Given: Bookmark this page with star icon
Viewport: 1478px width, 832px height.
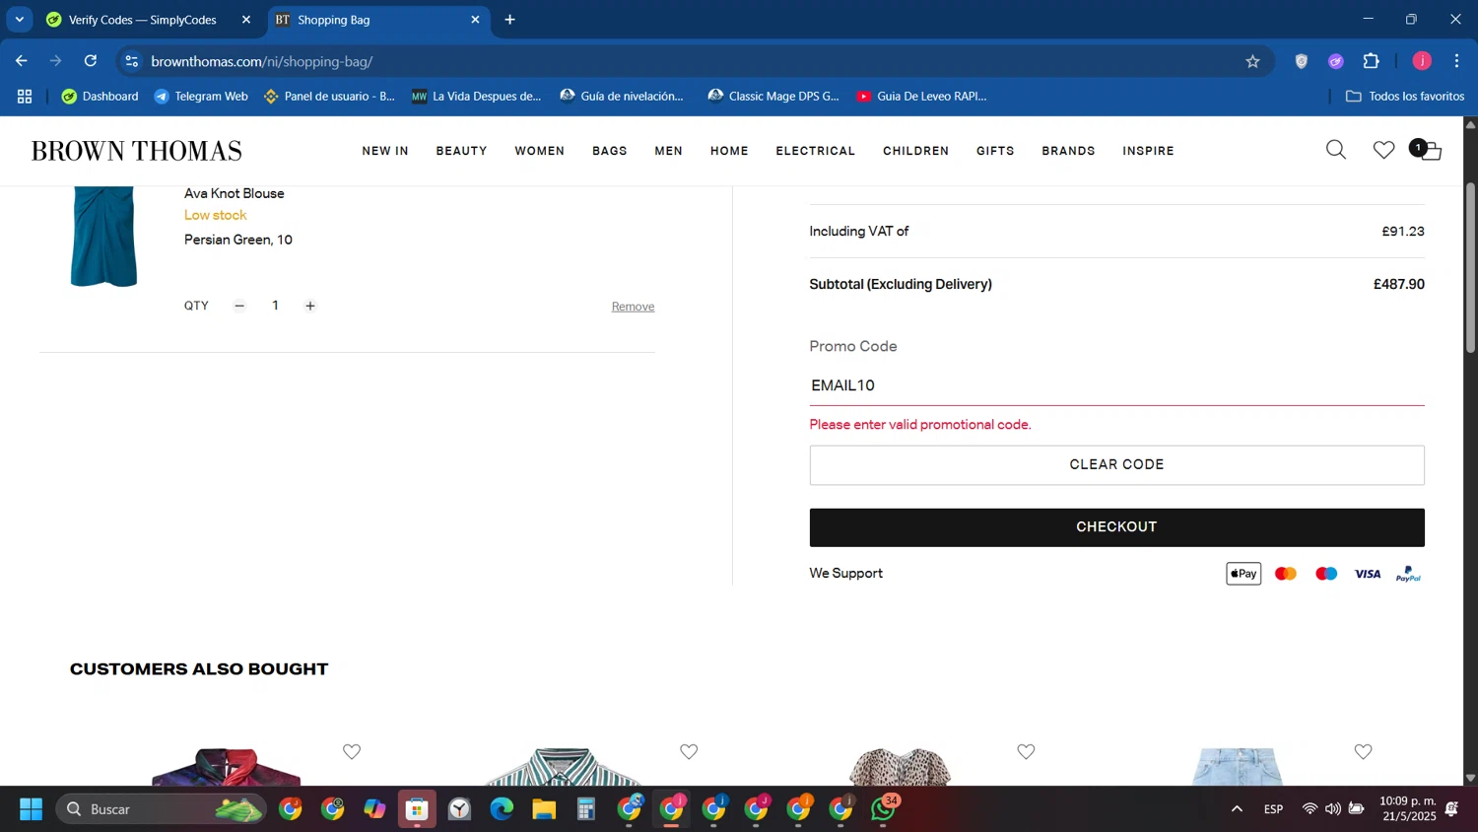Looking at the screenshot, I should (x=1252, y=61).
